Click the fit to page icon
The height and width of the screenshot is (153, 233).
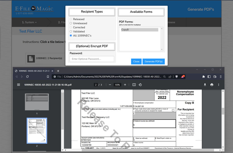(134, 85)
